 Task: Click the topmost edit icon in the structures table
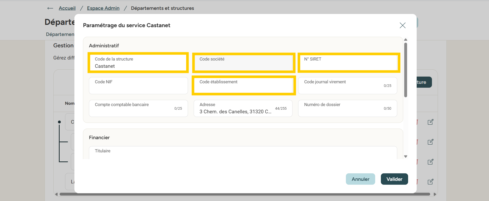click(430, 122)
